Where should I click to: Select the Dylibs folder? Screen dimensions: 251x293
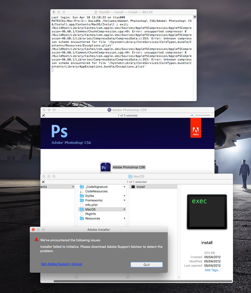pos(102,196)
